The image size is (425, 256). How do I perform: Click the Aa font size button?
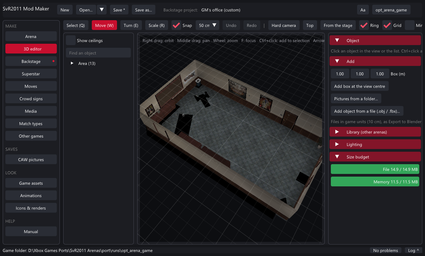click(x=363, y=10)
